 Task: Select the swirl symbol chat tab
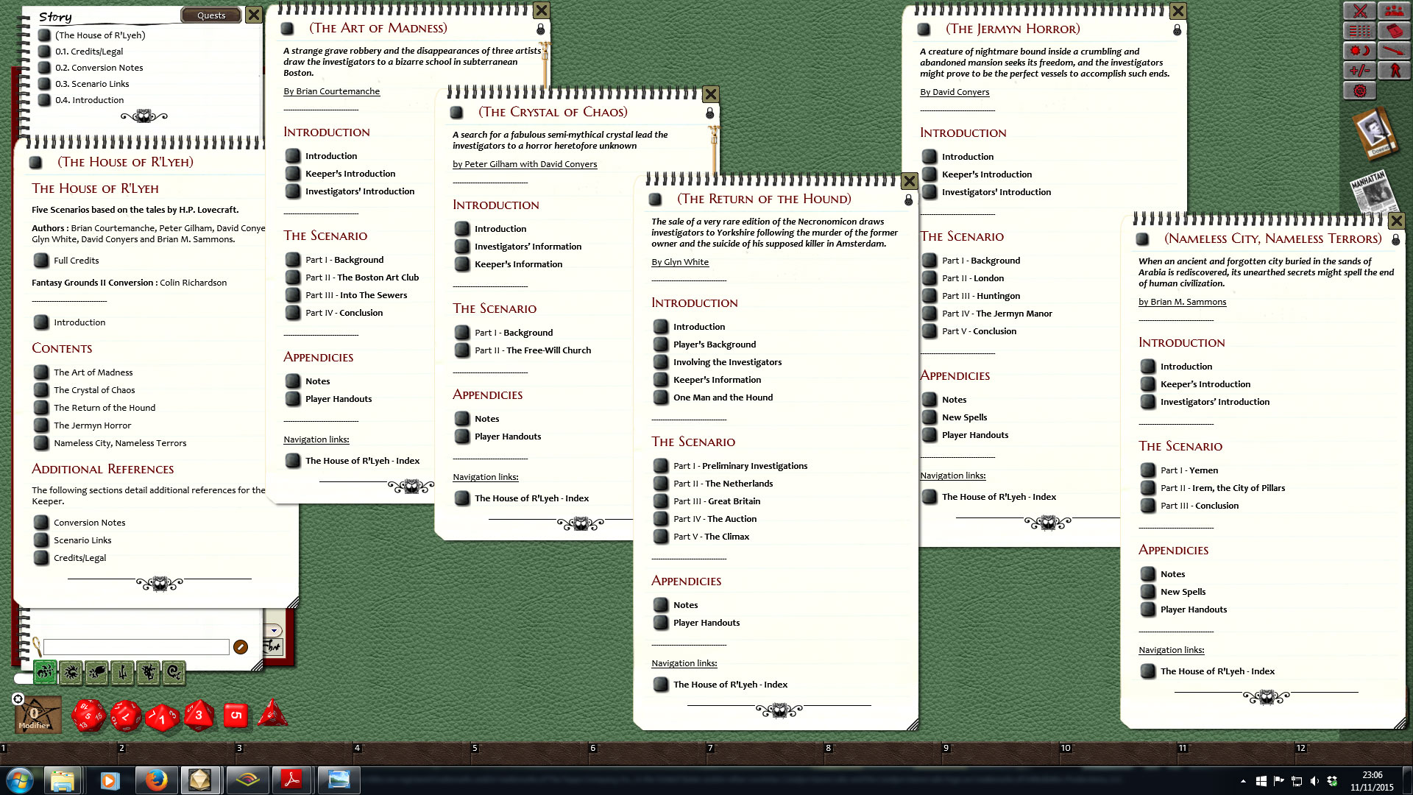coord(174,674)
